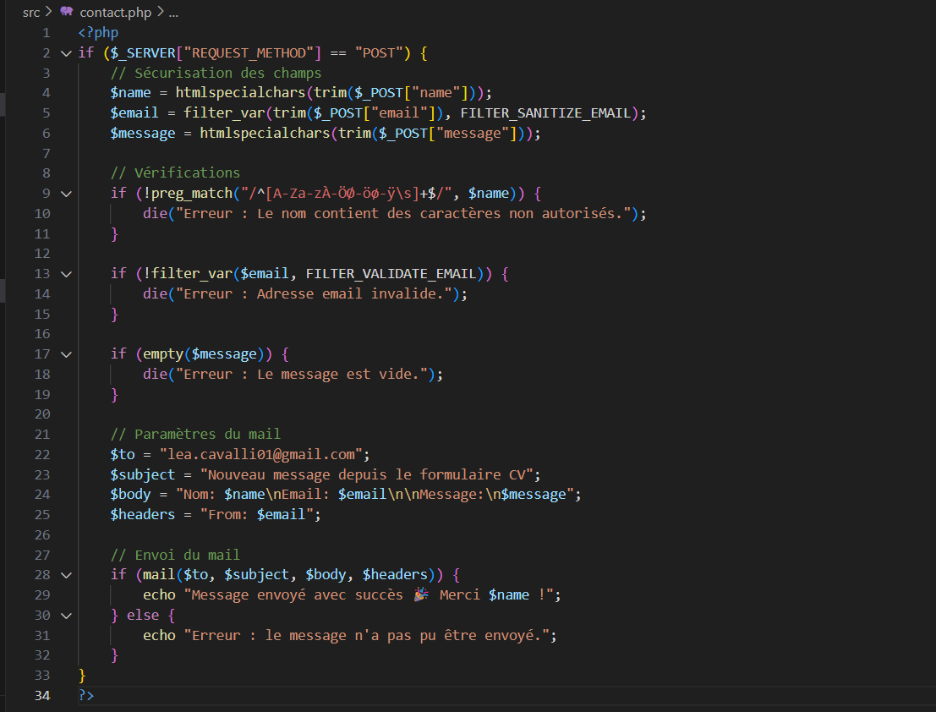
Task: Place cursor on the closing ?> tag
Action: 86,695
